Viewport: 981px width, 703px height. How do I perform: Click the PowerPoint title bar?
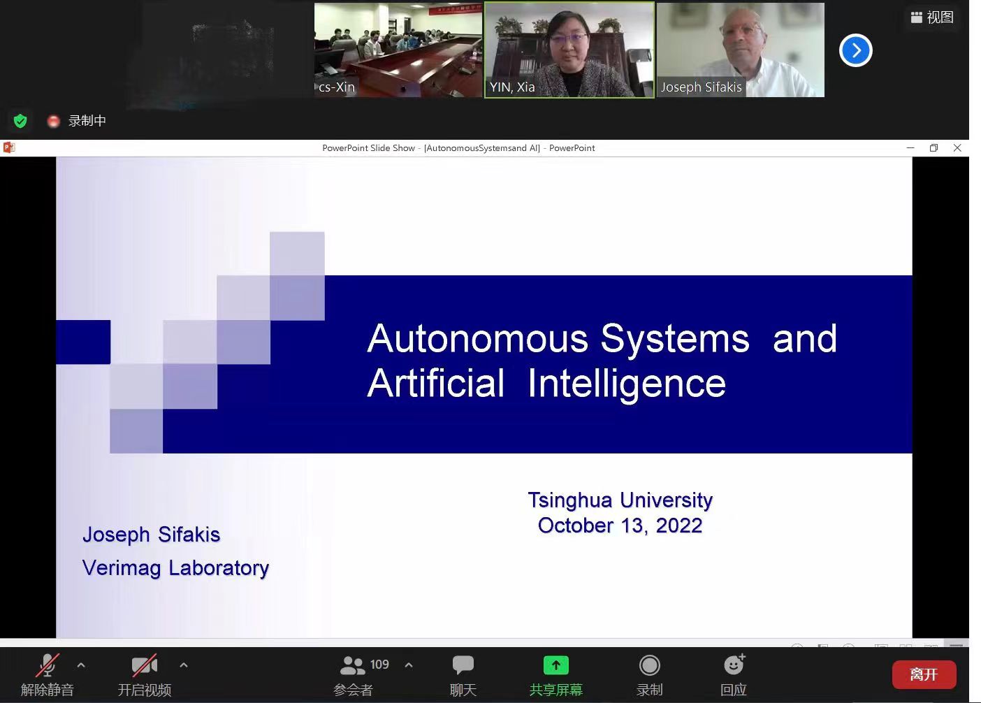click(458, 147)
